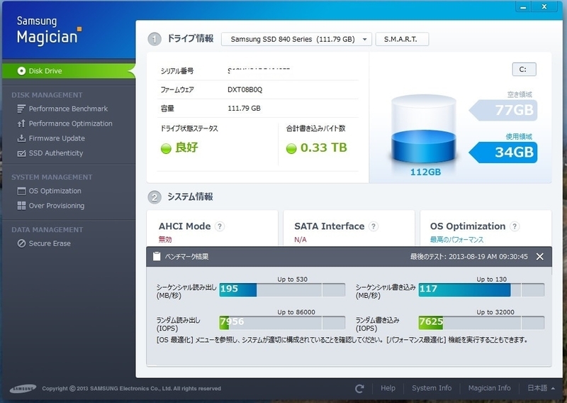
Task: Click the last test timestamp 2013-08-19
Action: tap(468, 257)
